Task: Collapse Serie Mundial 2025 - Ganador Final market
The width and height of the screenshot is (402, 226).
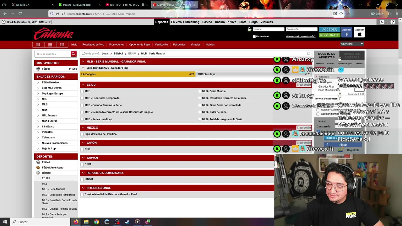Action: pos(83,68)
